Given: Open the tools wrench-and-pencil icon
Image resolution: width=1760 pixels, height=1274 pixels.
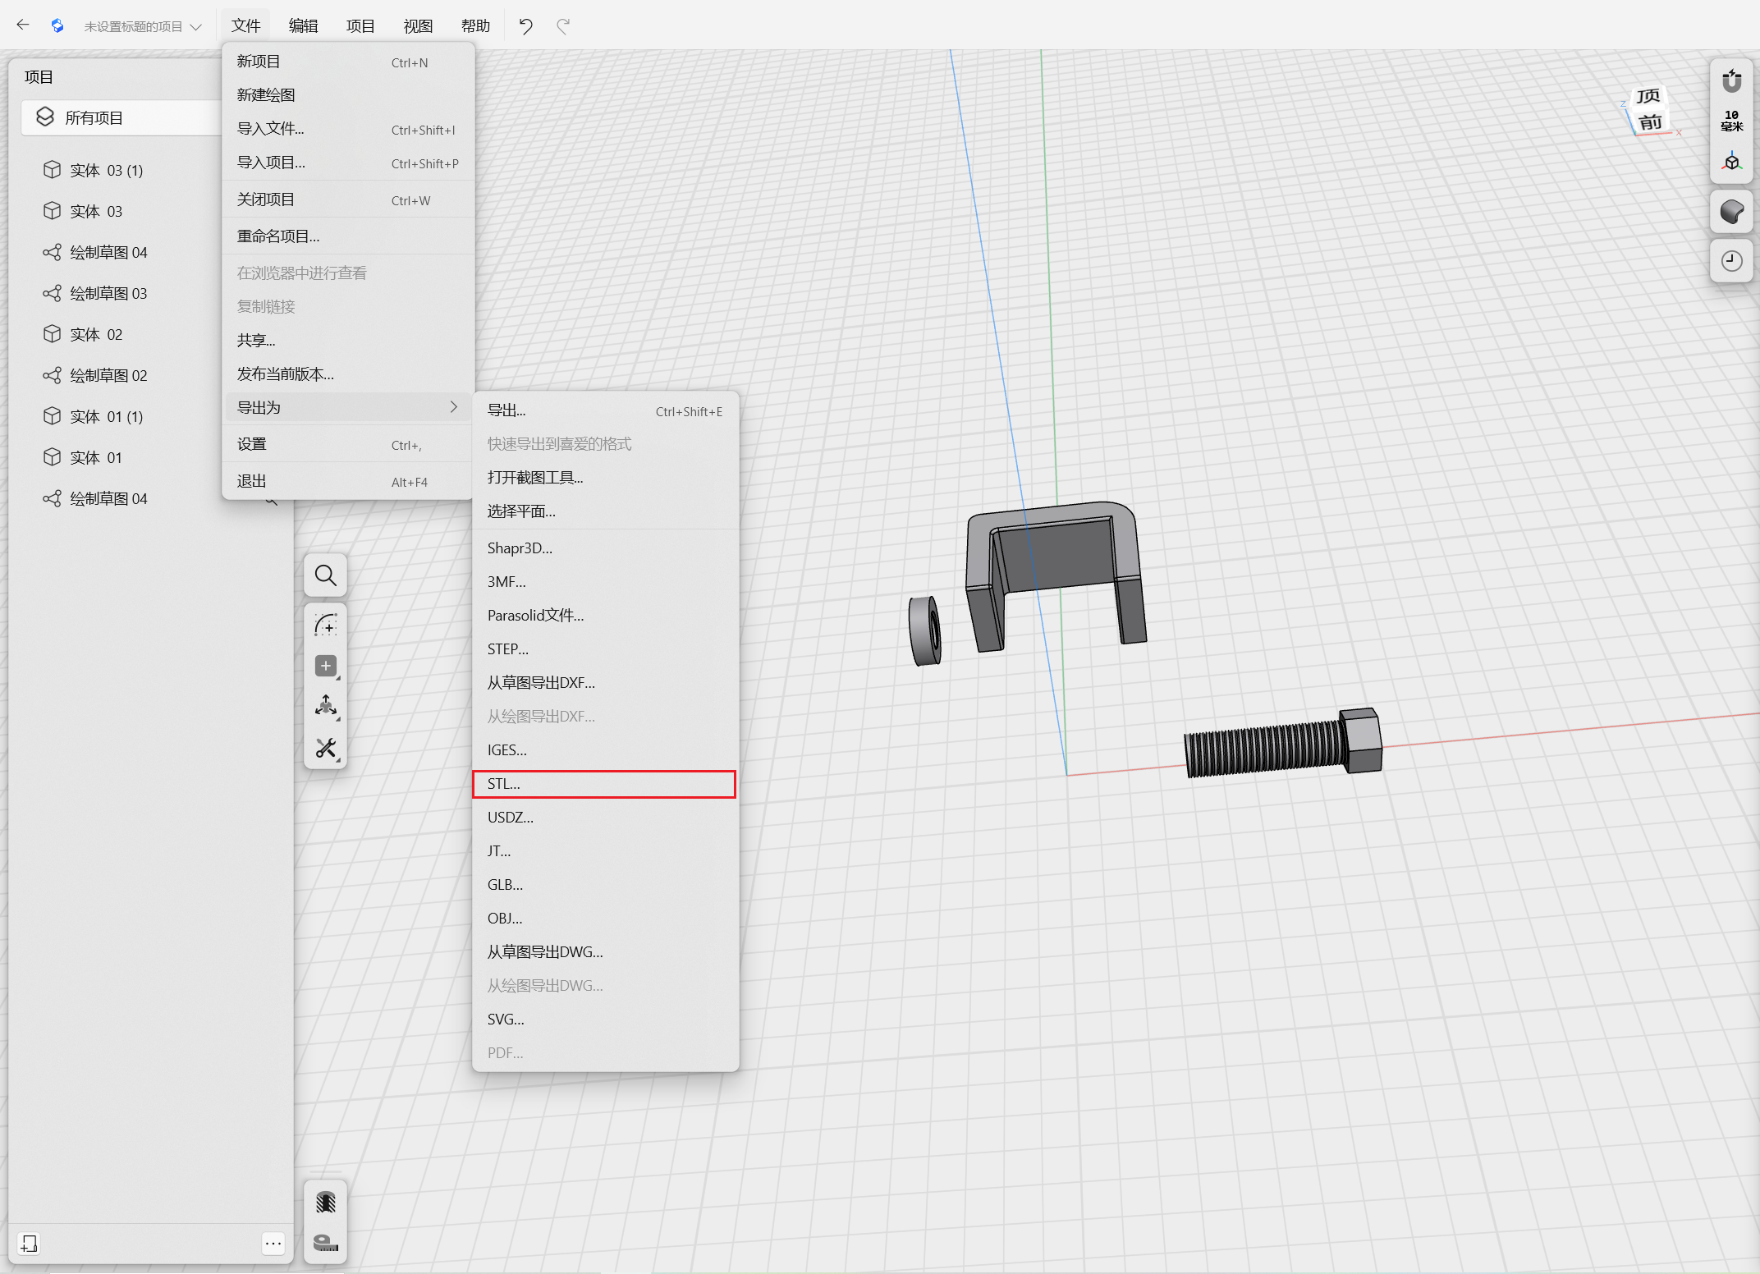Looking at the screenshot, I should (326, 748).
